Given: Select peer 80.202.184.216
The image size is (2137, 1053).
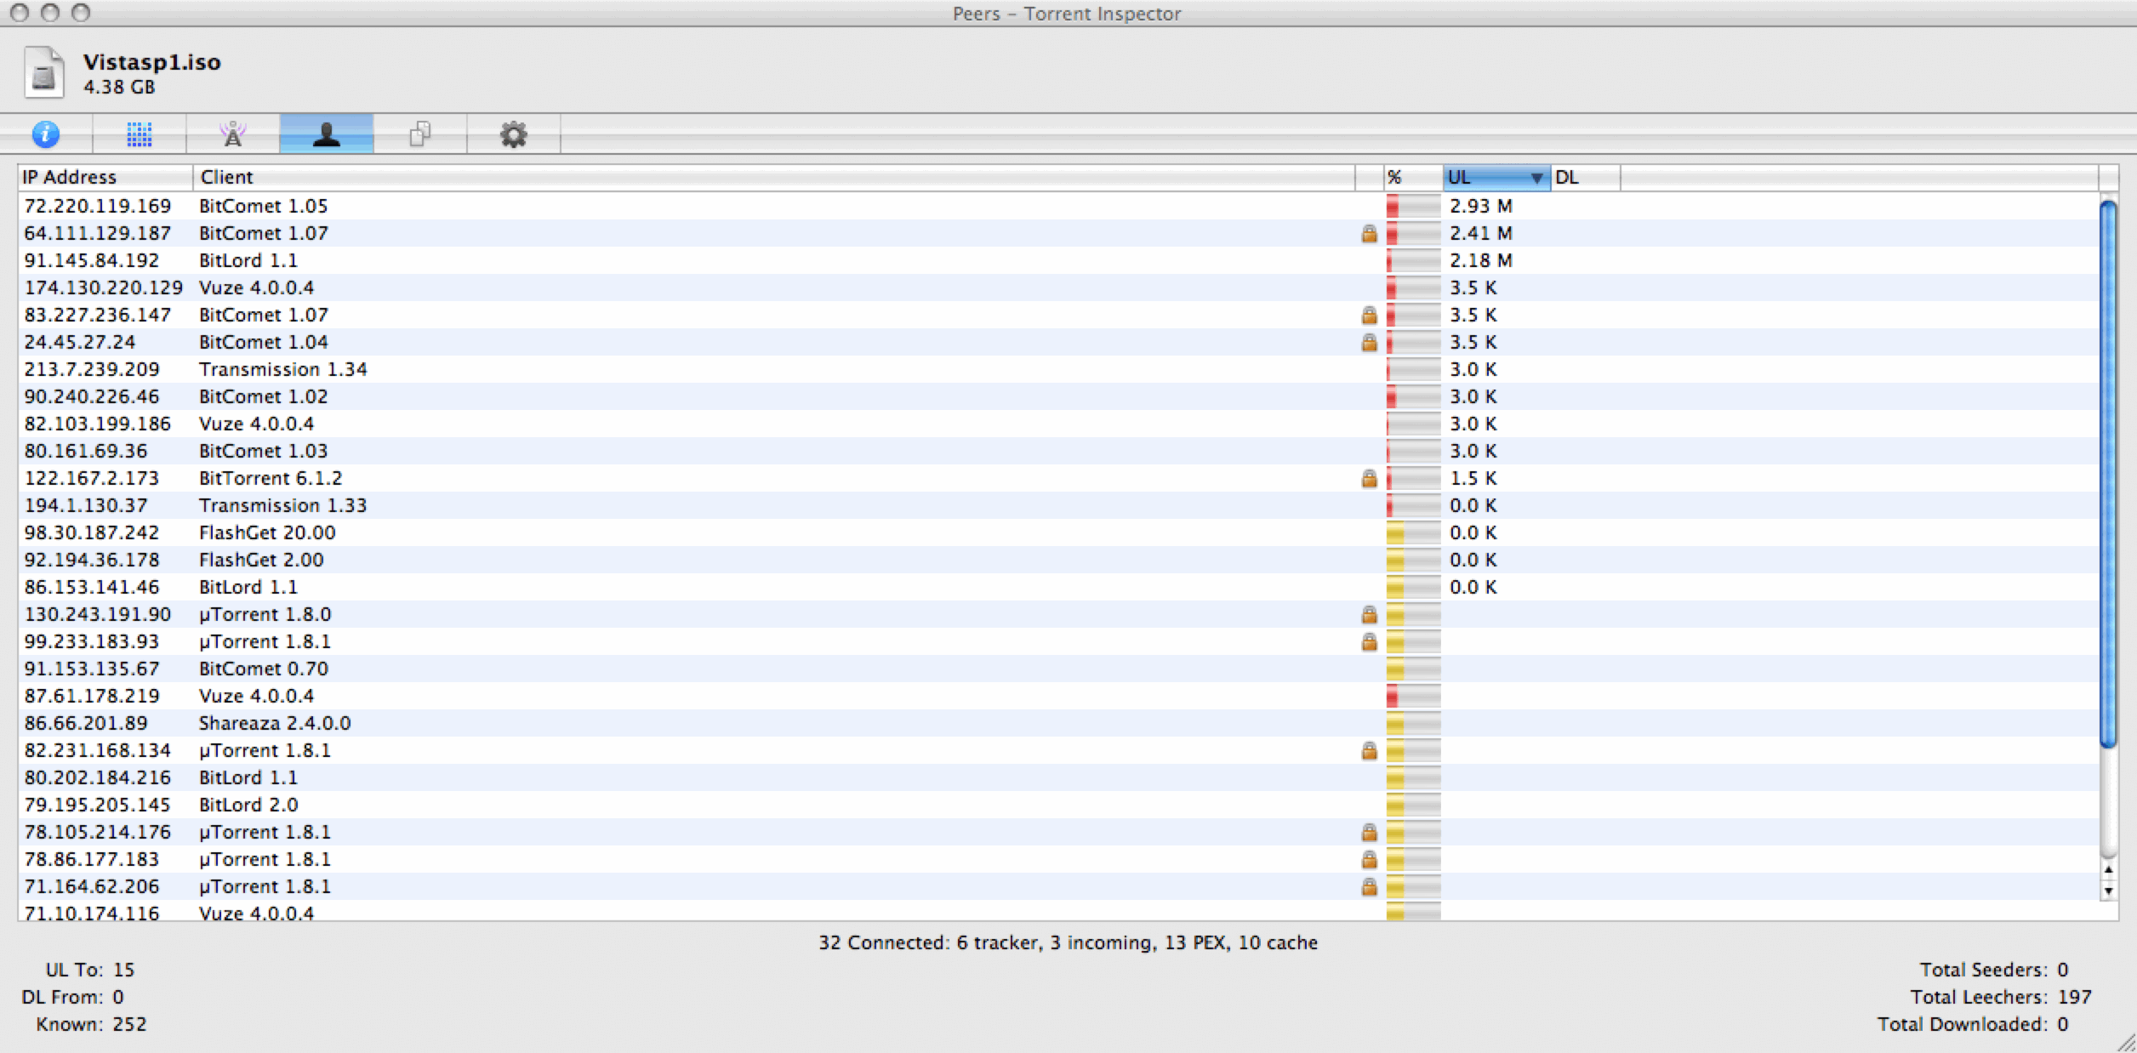Looking at the screenshot, I should tap(1058, 777).
